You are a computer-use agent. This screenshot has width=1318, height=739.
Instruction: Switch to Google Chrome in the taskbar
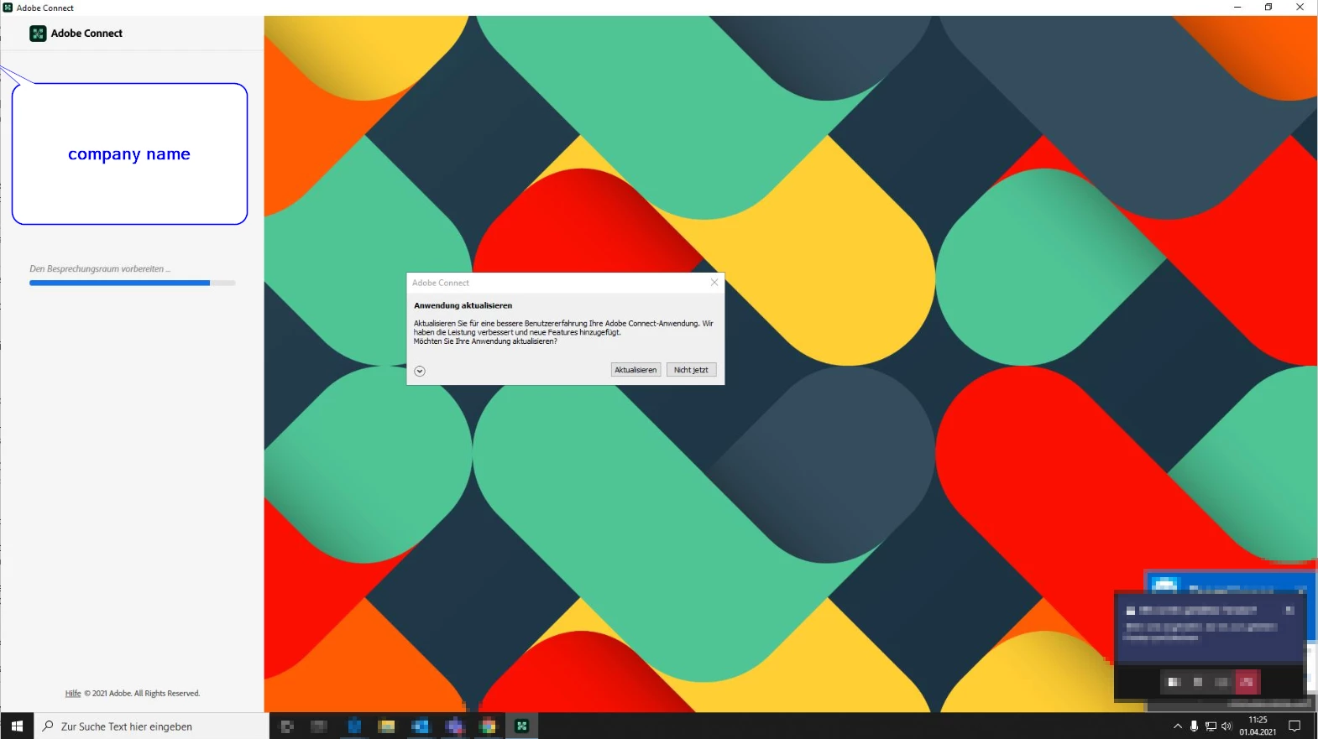(488, 726)
